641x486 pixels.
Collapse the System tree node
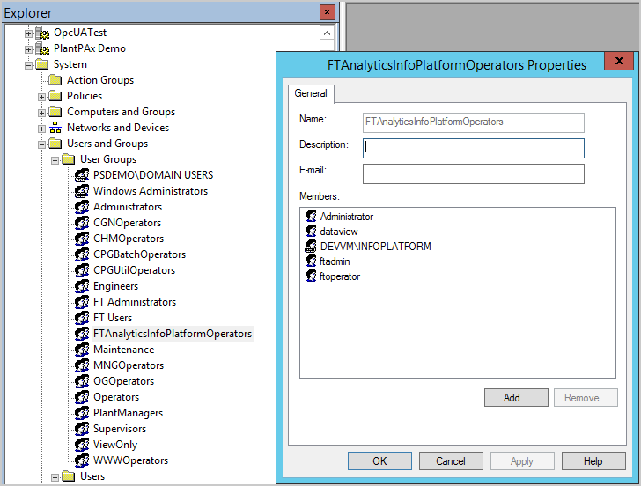coord(28,65)
